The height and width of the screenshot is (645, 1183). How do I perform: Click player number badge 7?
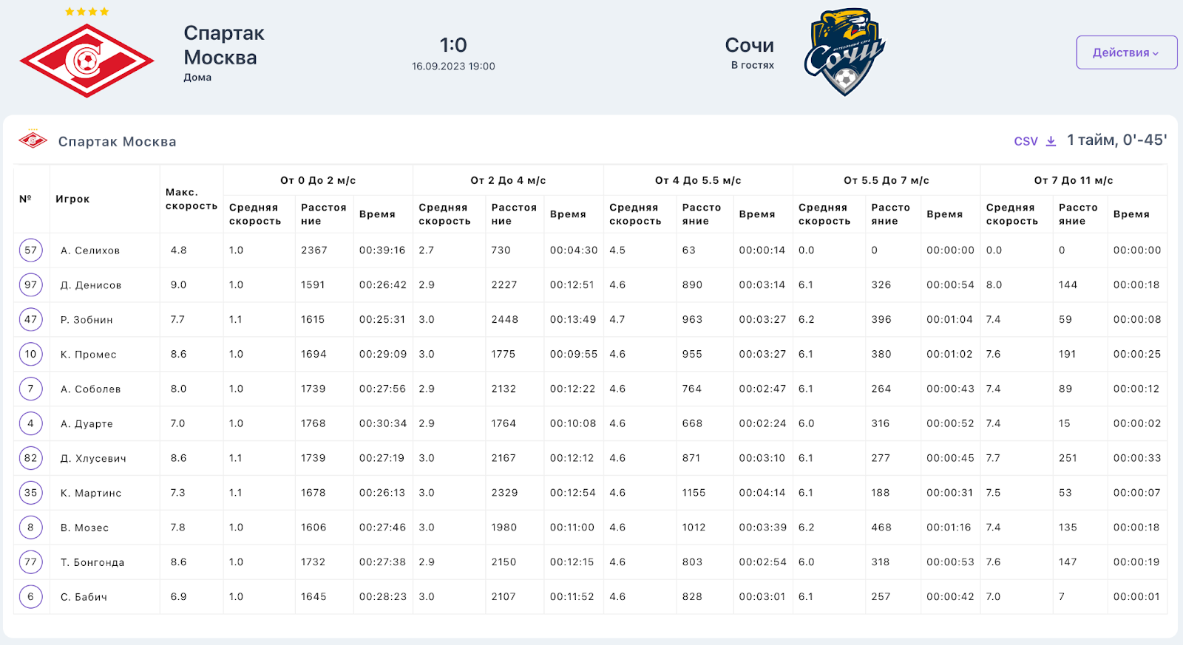coord(30,389)
